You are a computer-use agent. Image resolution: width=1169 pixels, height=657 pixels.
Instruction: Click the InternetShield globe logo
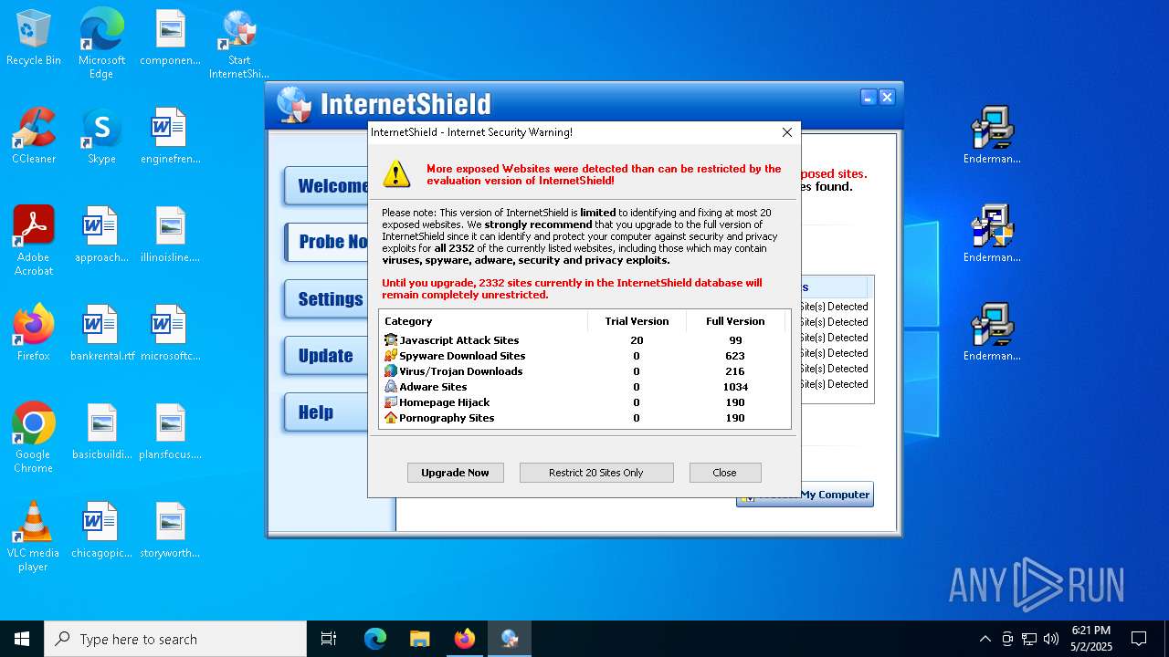pos(294,105)
